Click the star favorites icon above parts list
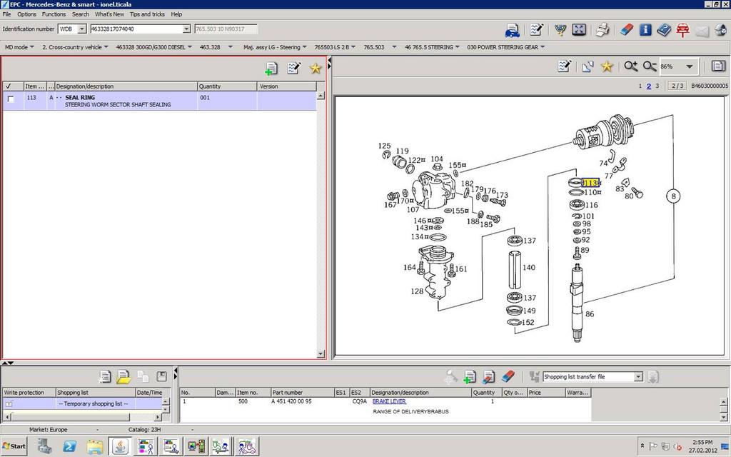 tap(316, 69)
